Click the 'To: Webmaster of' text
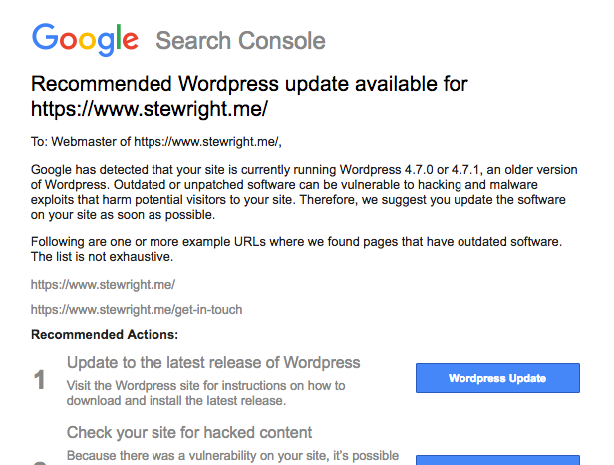614x465 pixels. (81, 142)
